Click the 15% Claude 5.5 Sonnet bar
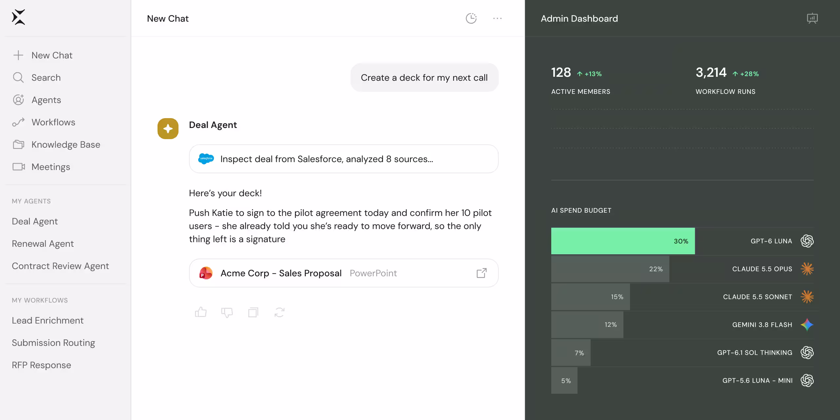Image resolution: width=840 pixels, height=420 pixels. tap(591, 297)
